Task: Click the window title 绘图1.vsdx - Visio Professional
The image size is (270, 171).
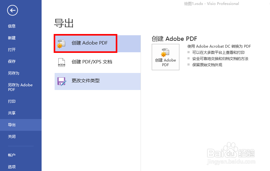Action: 211,4
